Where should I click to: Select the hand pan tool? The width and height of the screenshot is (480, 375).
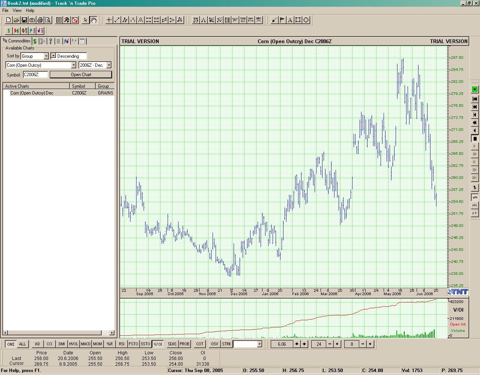(x=93, y=20)
